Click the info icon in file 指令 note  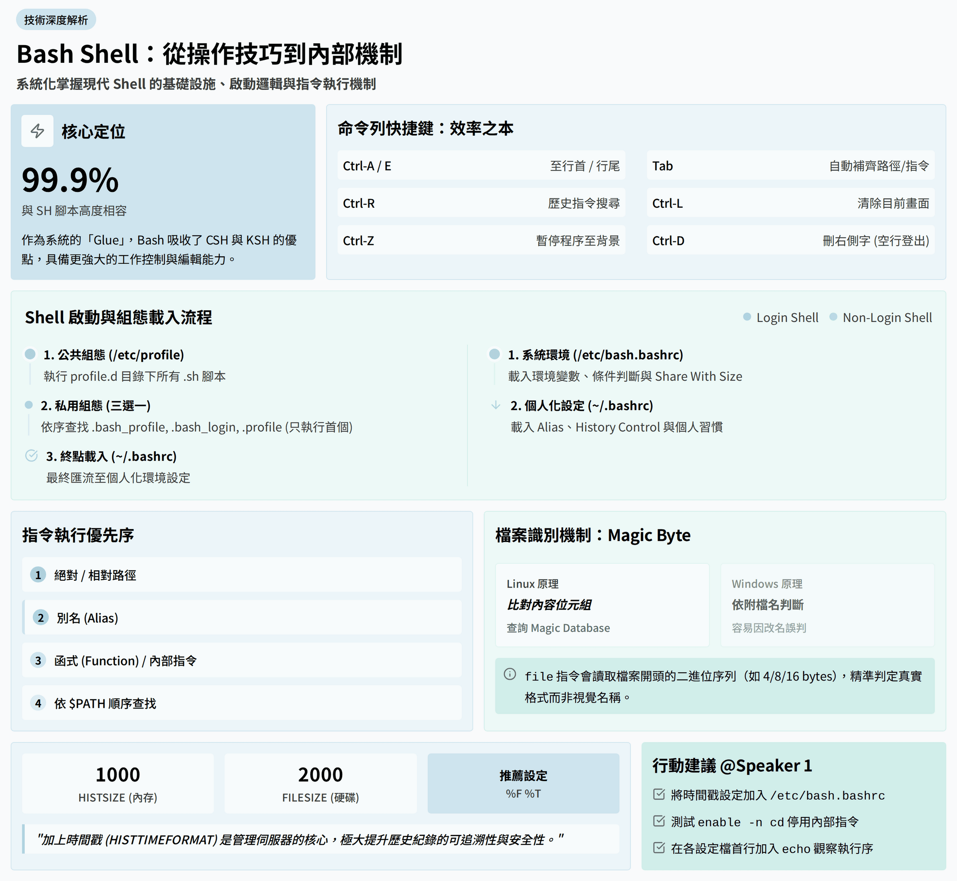[x=510, y=674]
